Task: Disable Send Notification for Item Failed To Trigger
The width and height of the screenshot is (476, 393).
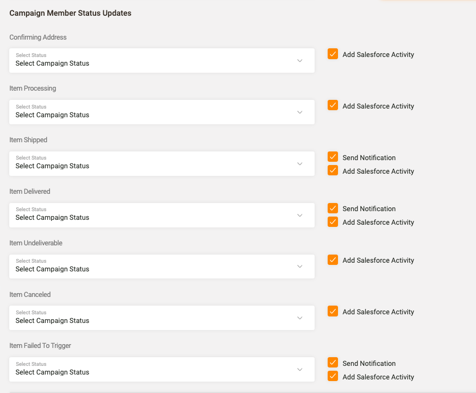Action: pyautogui.click(x=333, y=363)
